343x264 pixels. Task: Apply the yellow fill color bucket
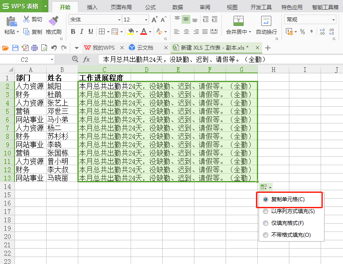[131, 32]
